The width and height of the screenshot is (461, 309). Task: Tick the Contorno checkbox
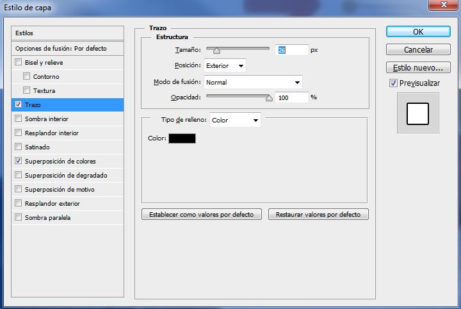[26, 76]
